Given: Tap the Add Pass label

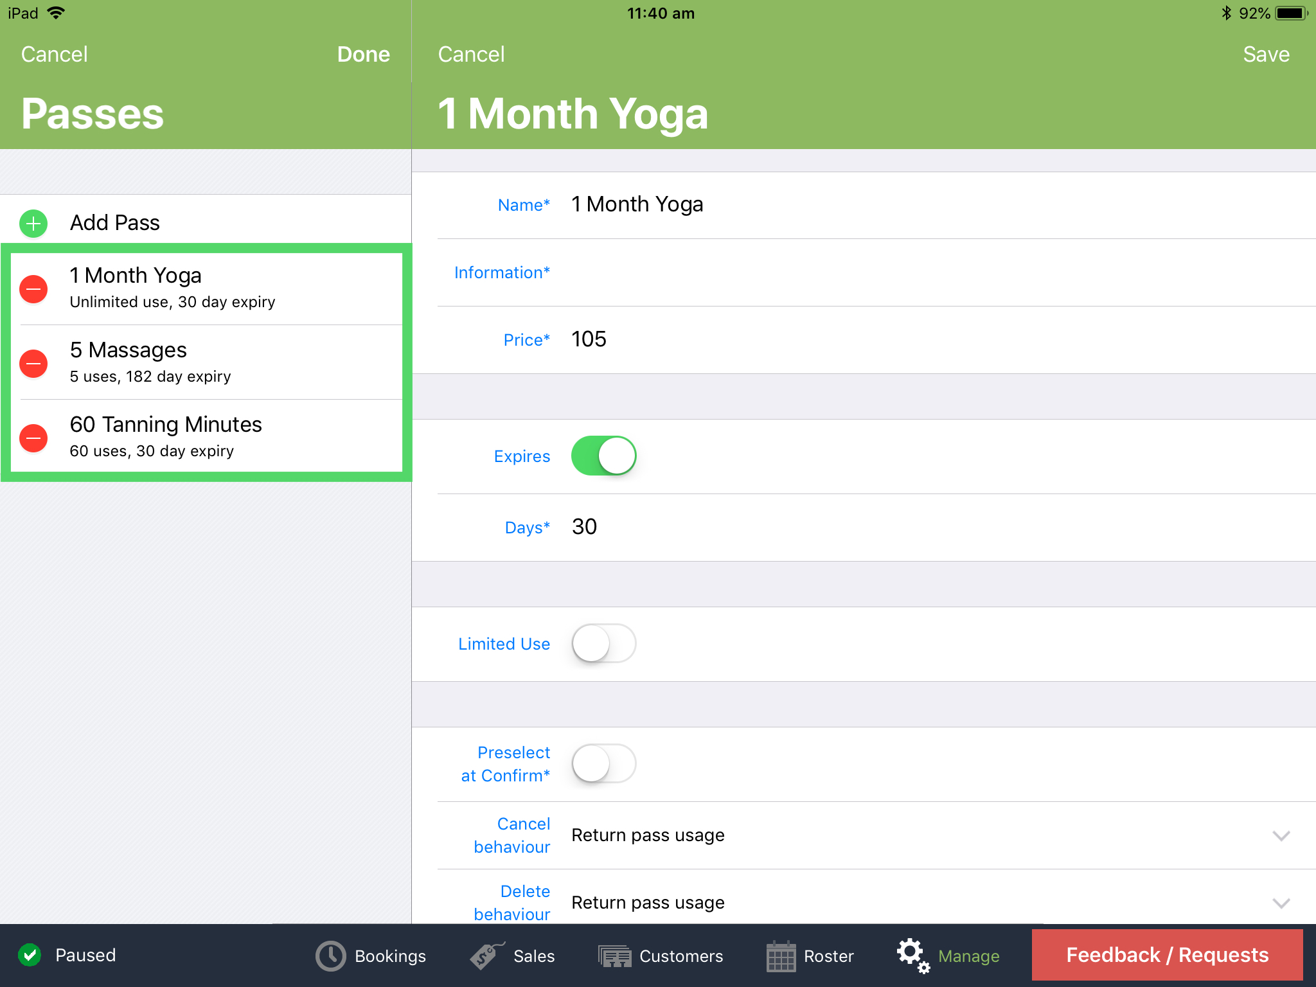Looking at the screenshot, I should click(x=115, y=222).
